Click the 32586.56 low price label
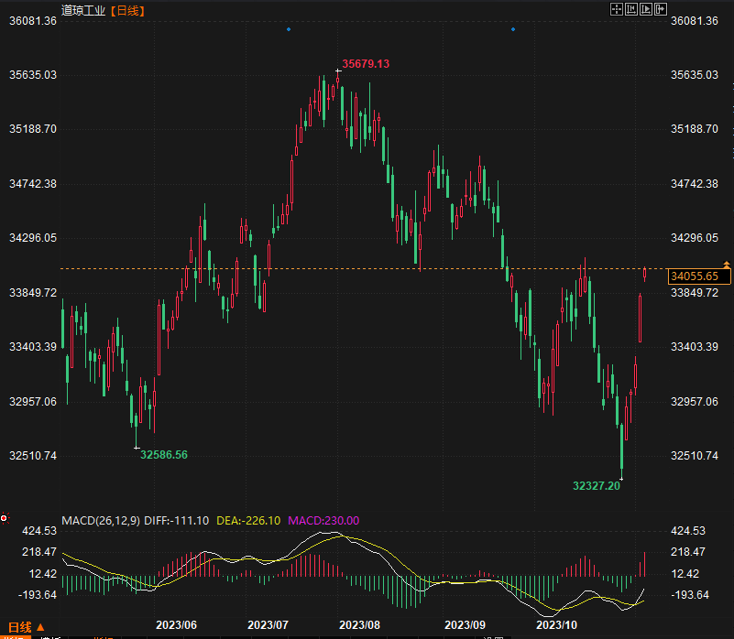The height and width of the screenshot is (639, 734). (163, 454)
